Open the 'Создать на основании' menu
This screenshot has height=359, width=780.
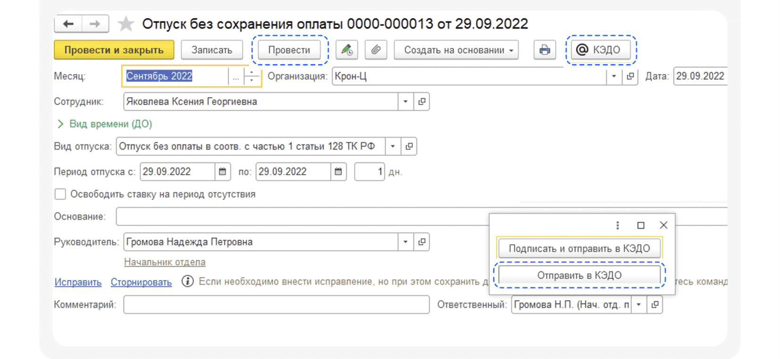pyautogui.click(x=456, y=49)
